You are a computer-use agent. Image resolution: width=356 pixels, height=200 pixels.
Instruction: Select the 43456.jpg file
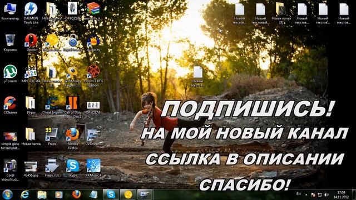click(31, 169)
